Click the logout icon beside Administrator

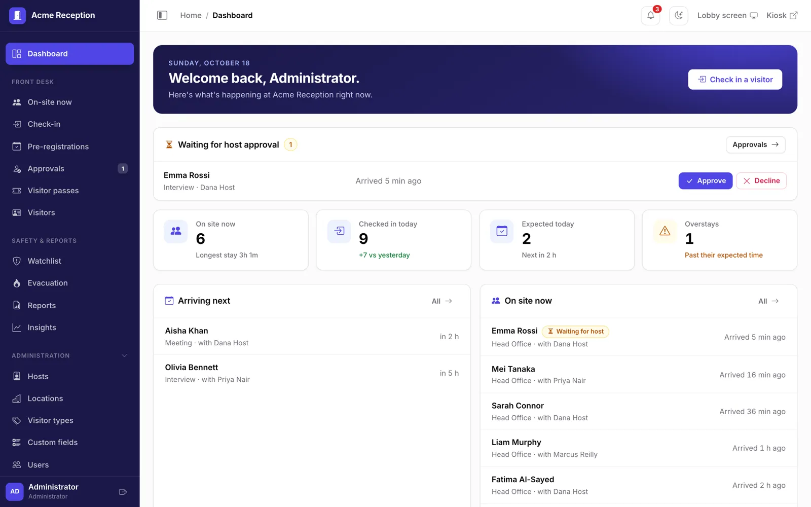(x=123, y=492)
